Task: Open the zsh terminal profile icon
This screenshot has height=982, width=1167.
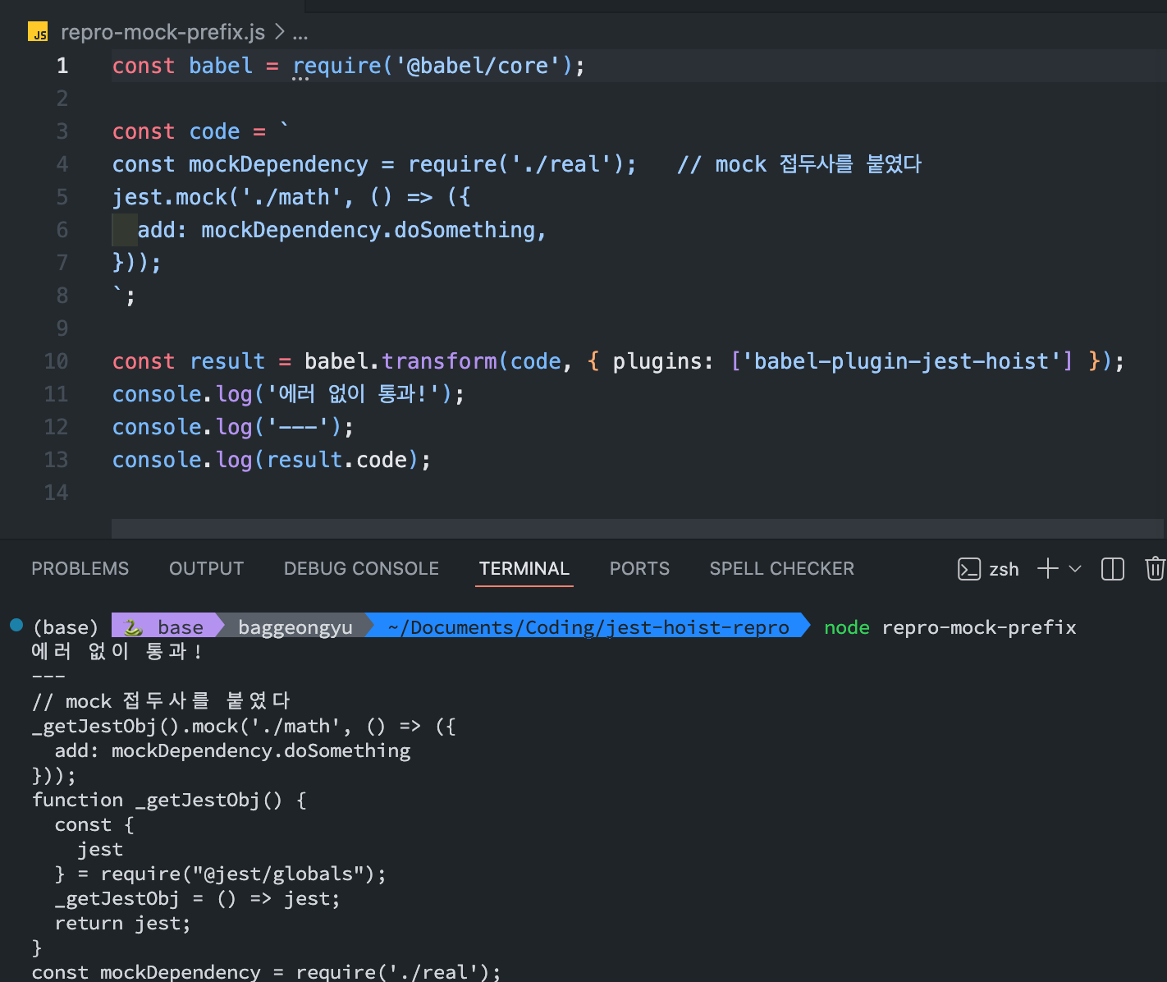Action: click(969, 569)
